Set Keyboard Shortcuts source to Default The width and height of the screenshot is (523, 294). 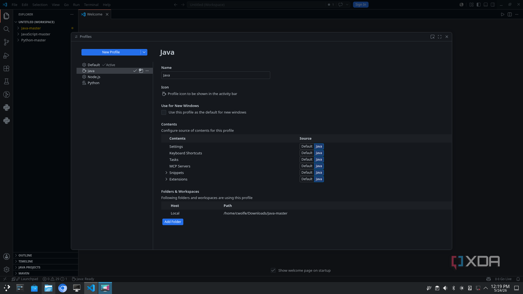(307, 153)
